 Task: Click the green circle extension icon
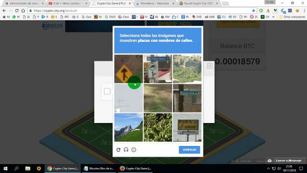tap(261, 11)
